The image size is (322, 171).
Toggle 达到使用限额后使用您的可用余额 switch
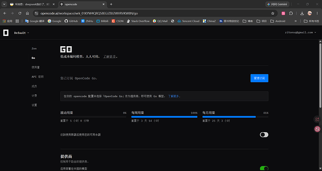(264, 135)
